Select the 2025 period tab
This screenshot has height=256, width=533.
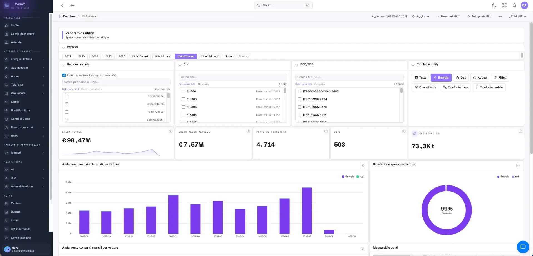coord(108,56)
